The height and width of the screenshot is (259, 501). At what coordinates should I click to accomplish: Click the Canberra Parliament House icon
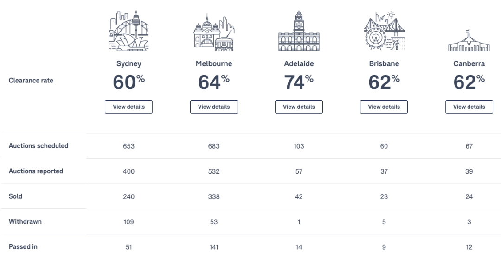pyautogui.click(x=469, y=40)
